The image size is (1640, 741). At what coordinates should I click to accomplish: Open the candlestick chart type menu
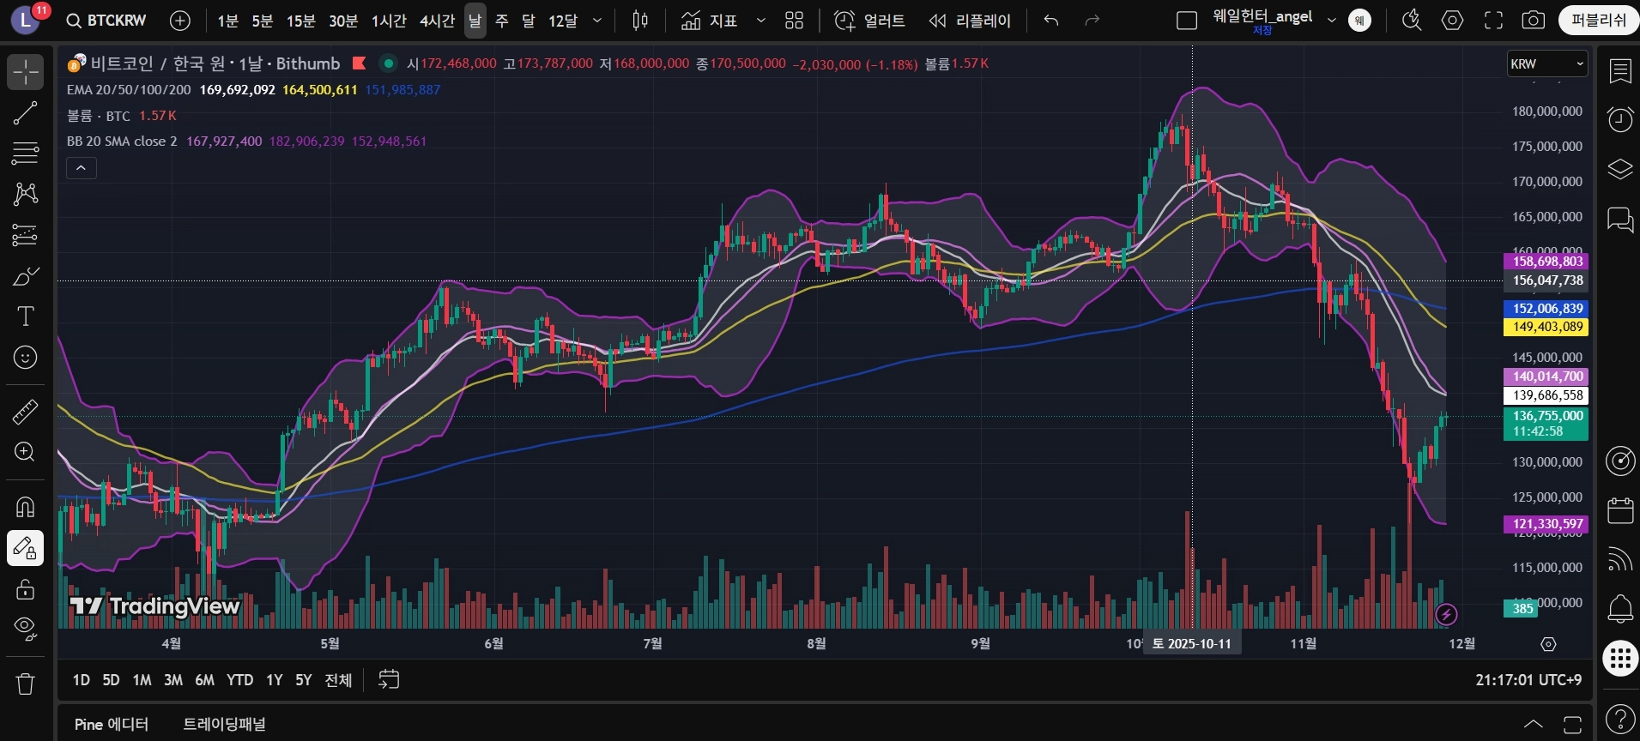click(x=640, y=21)
